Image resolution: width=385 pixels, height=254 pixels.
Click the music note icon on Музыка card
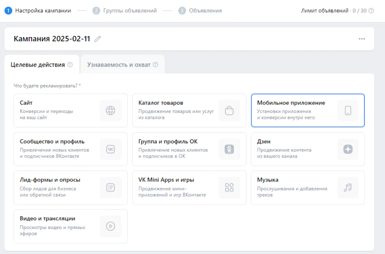(348, 188)
